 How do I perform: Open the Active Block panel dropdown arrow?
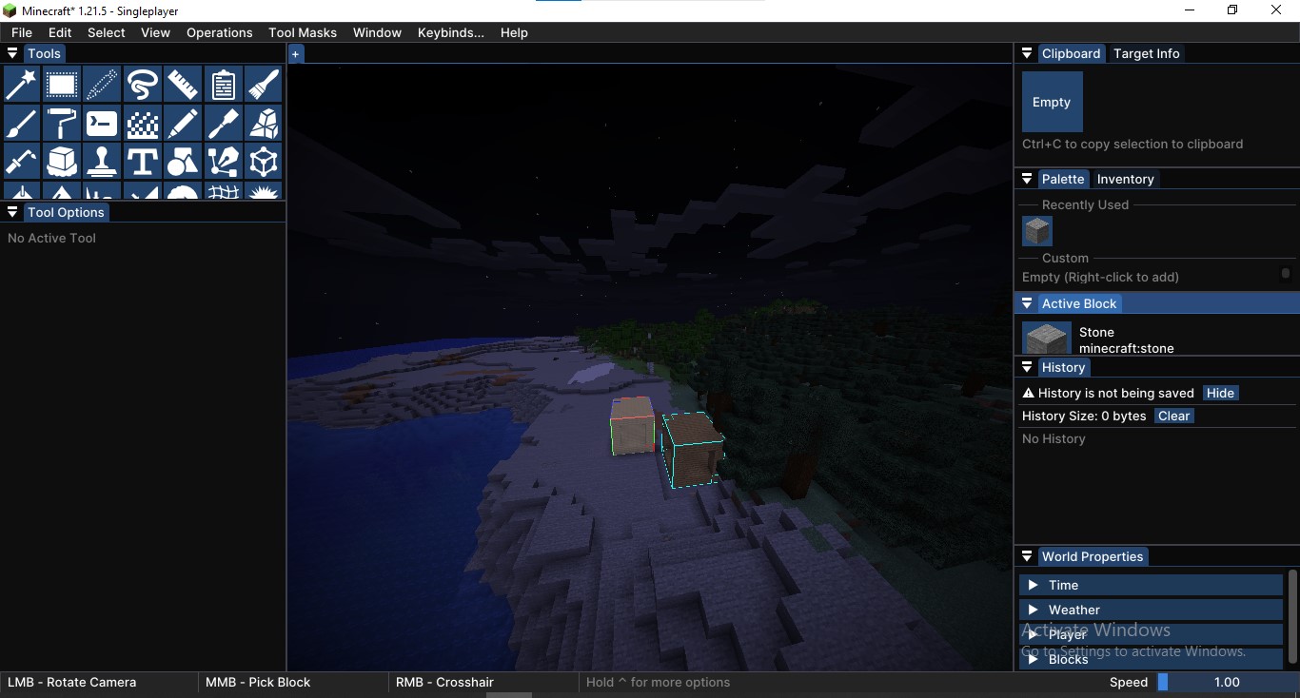tap(1027, 303)
